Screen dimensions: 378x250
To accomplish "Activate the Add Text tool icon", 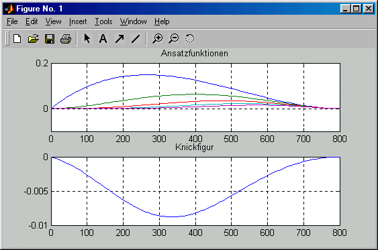I will [x=103, y=38].
